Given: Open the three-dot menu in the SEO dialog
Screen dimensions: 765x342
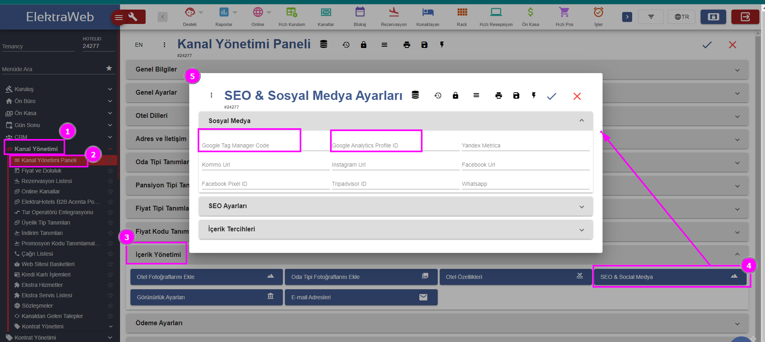Looking at the screenshot, I should tap(211, 95).
